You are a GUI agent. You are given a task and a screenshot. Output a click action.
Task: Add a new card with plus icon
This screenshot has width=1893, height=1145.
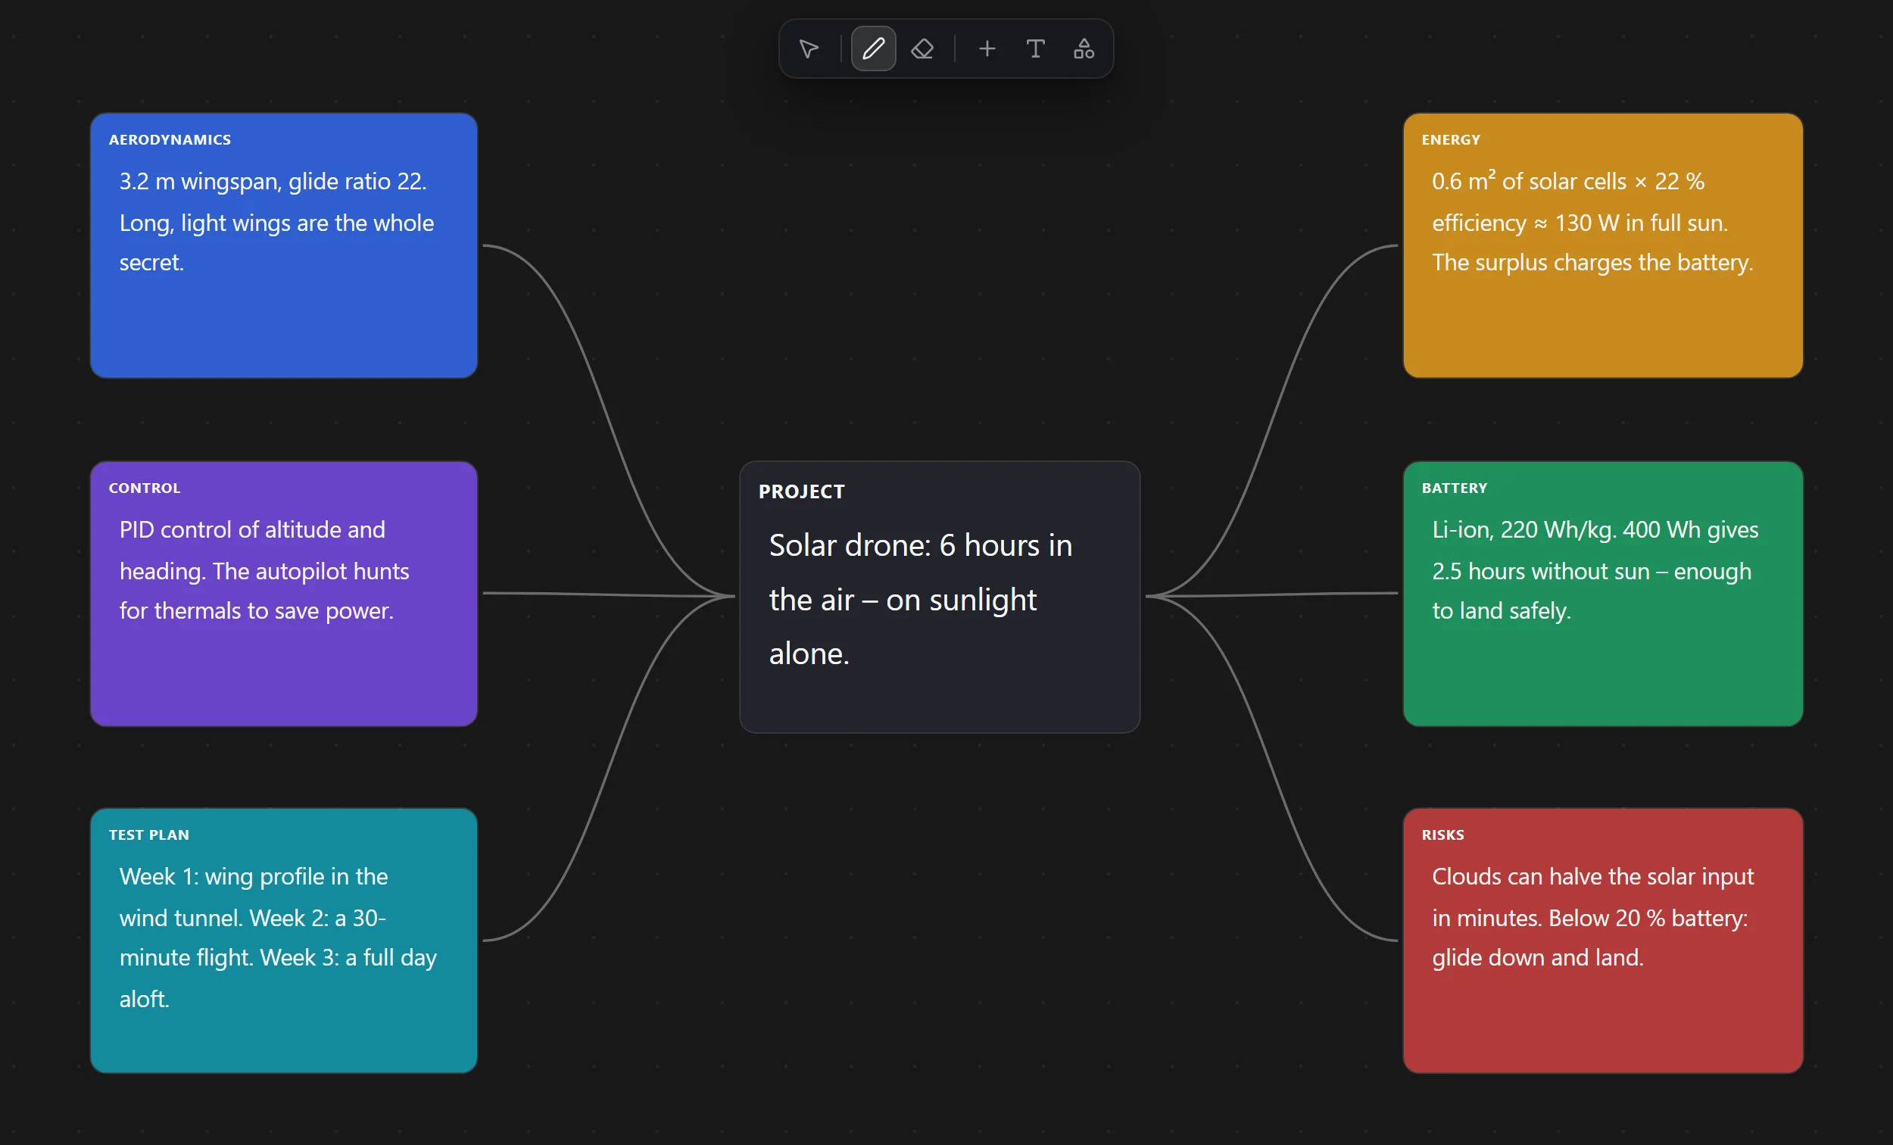click(x=987, y=49)
